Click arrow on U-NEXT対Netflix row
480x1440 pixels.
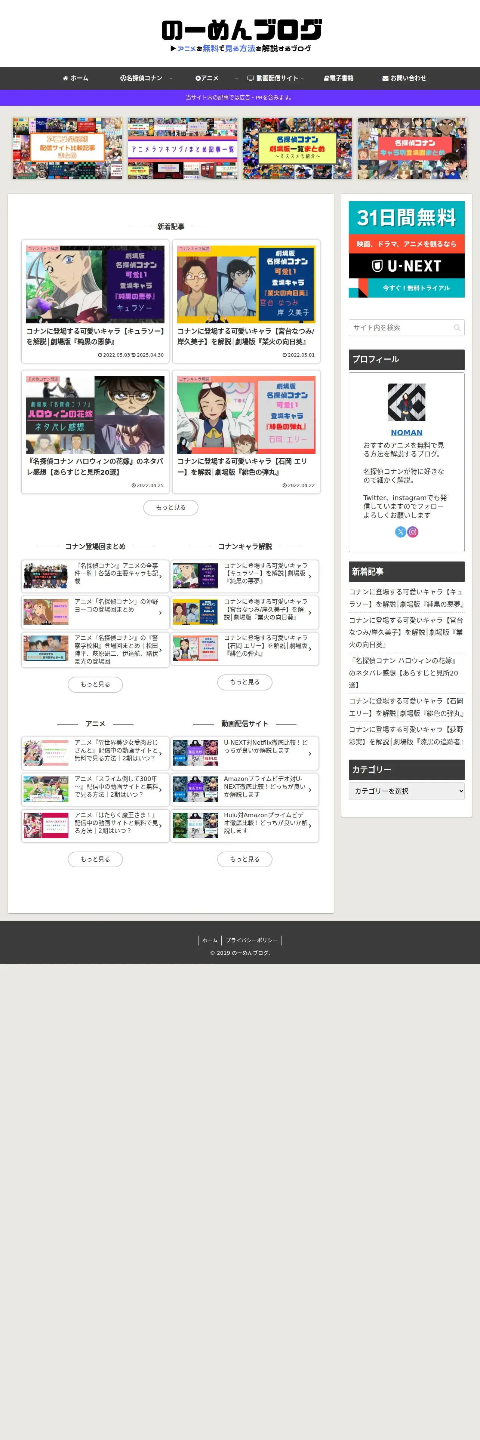pyautogui.click(x=310, y=754)
